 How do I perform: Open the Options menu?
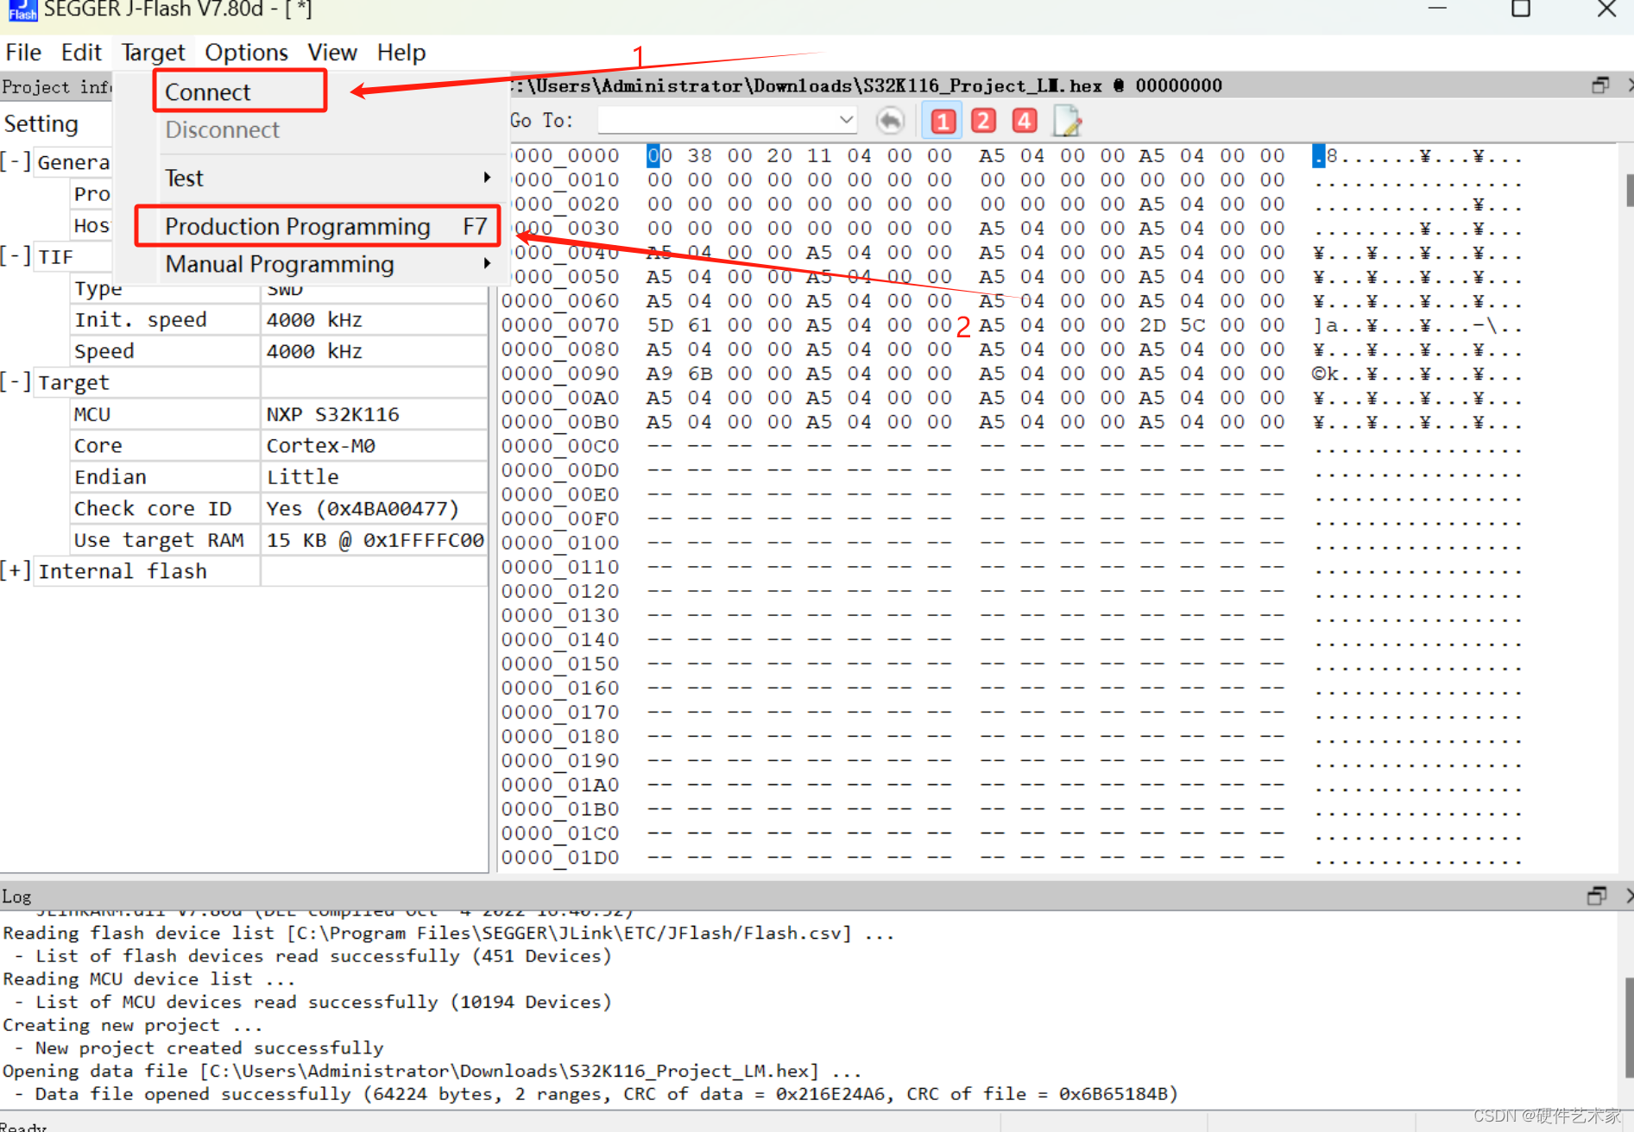click(x=246, y=53)
